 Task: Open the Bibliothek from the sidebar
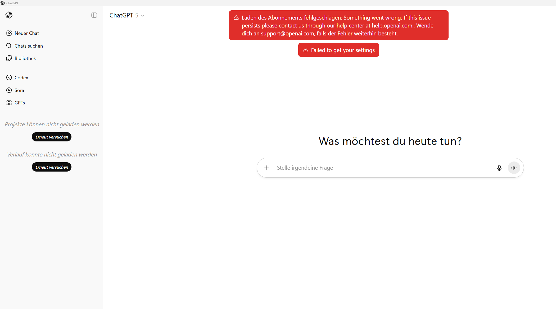[25, 58]
